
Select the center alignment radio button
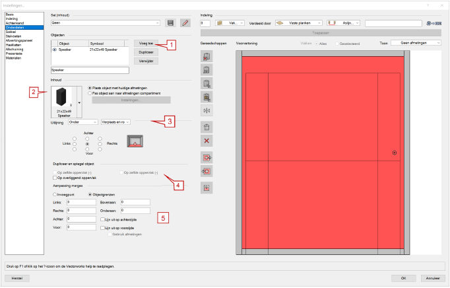click(87, 144)
